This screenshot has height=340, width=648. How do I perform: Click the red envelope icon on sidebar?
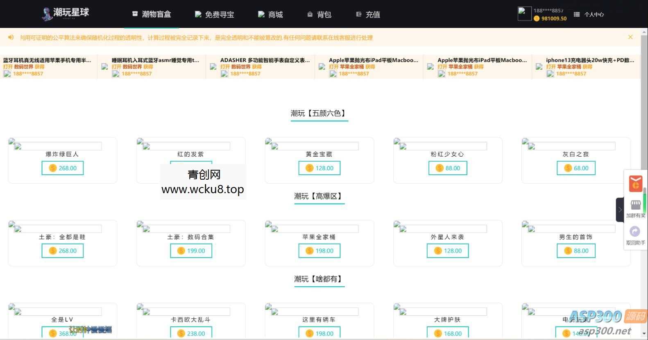(x=635, y=183)
